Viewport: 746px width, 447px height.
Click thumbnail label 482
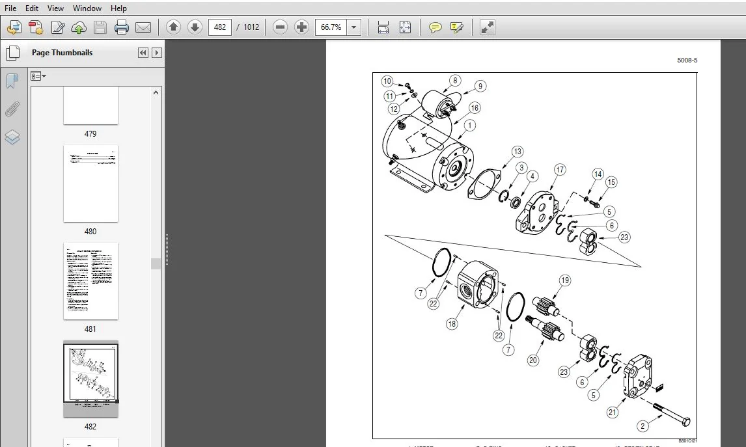click(90, 427)
